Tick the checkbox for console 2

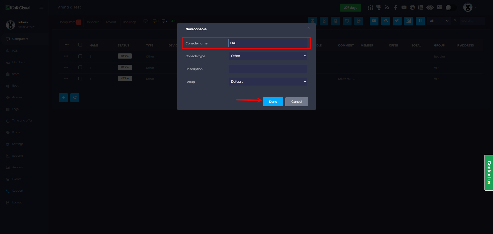(x=80, y=56)
